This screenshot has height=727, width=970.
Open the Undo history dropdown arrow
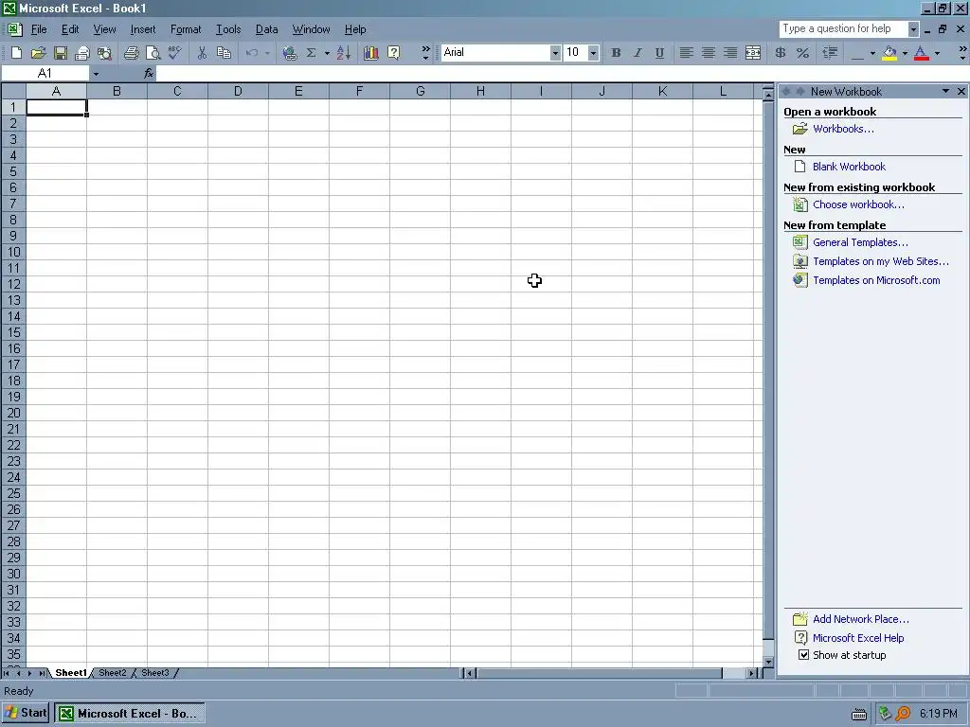pyautogui.click(x=267, y=53)
